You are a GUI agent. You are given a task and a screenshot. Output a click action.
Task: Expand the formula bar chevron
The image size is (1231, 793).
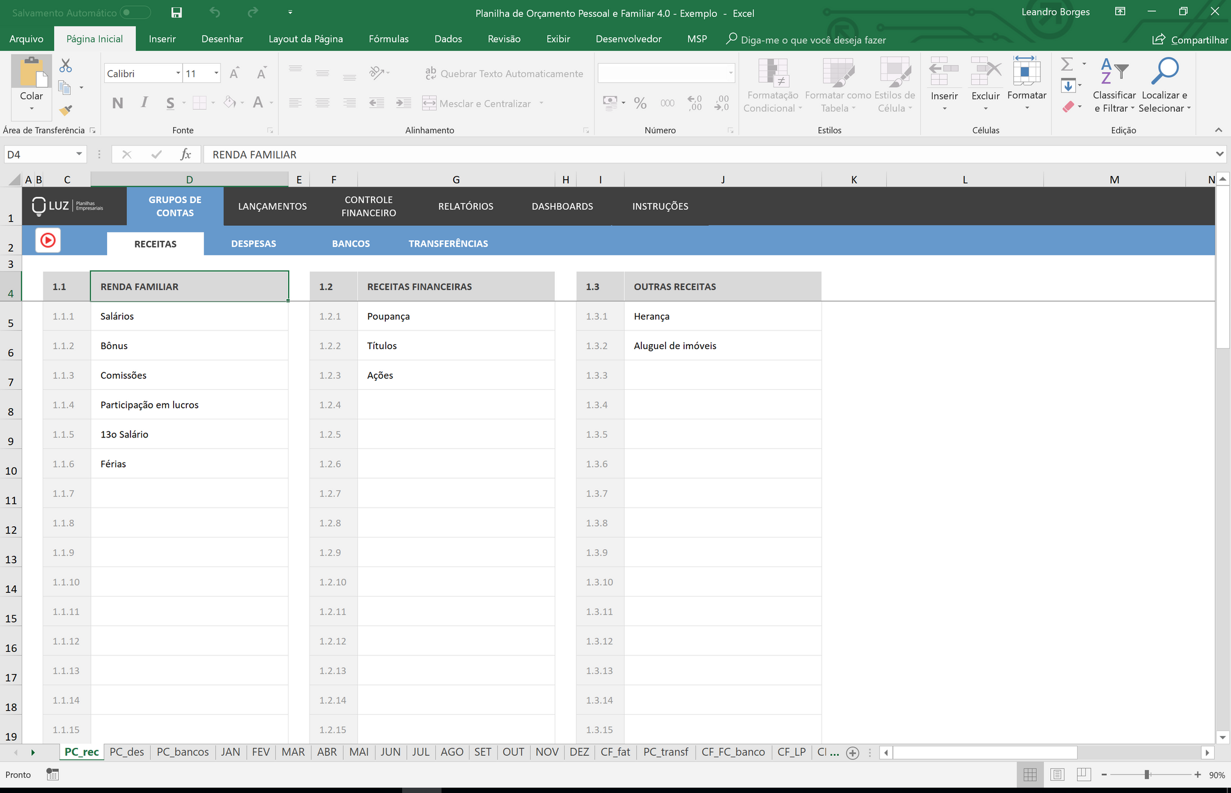[1220, 154]
